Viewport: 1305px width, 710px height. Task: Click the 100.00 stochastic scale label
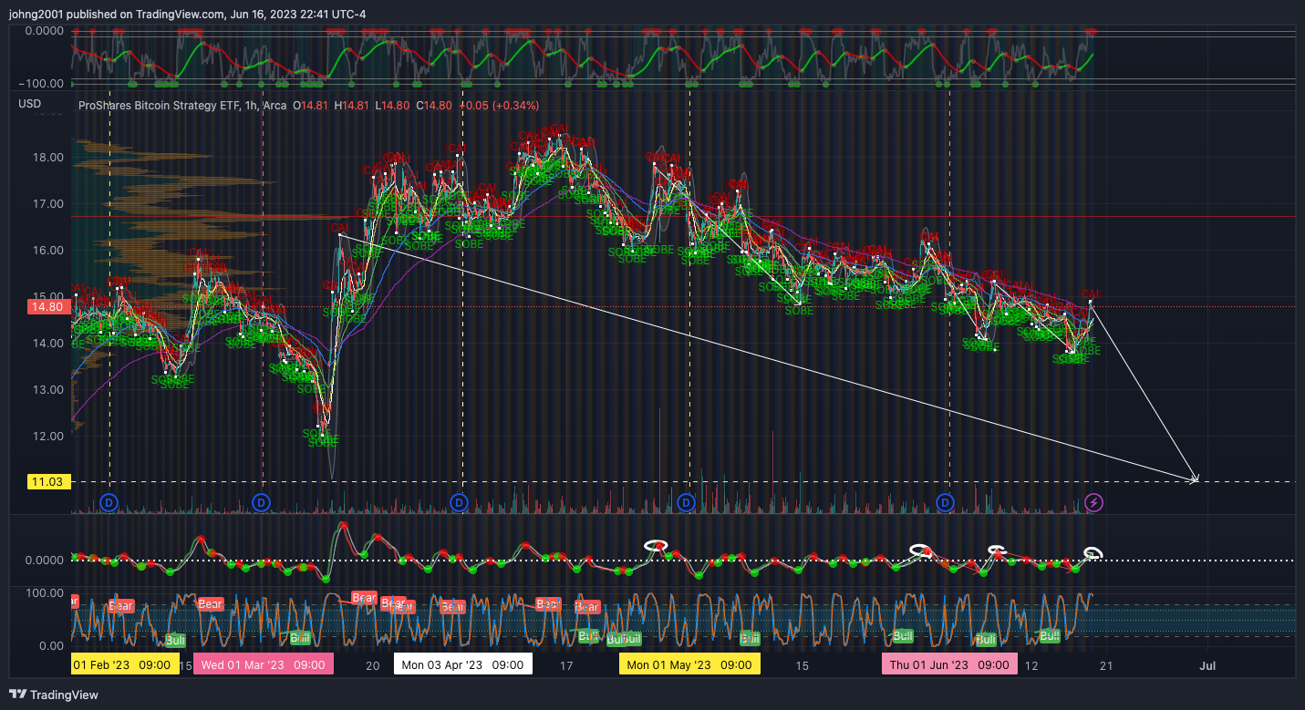coord(45,593)
